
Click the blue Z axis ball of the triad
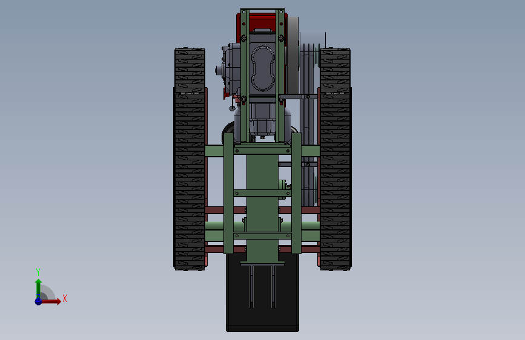(x=39, y=301)
